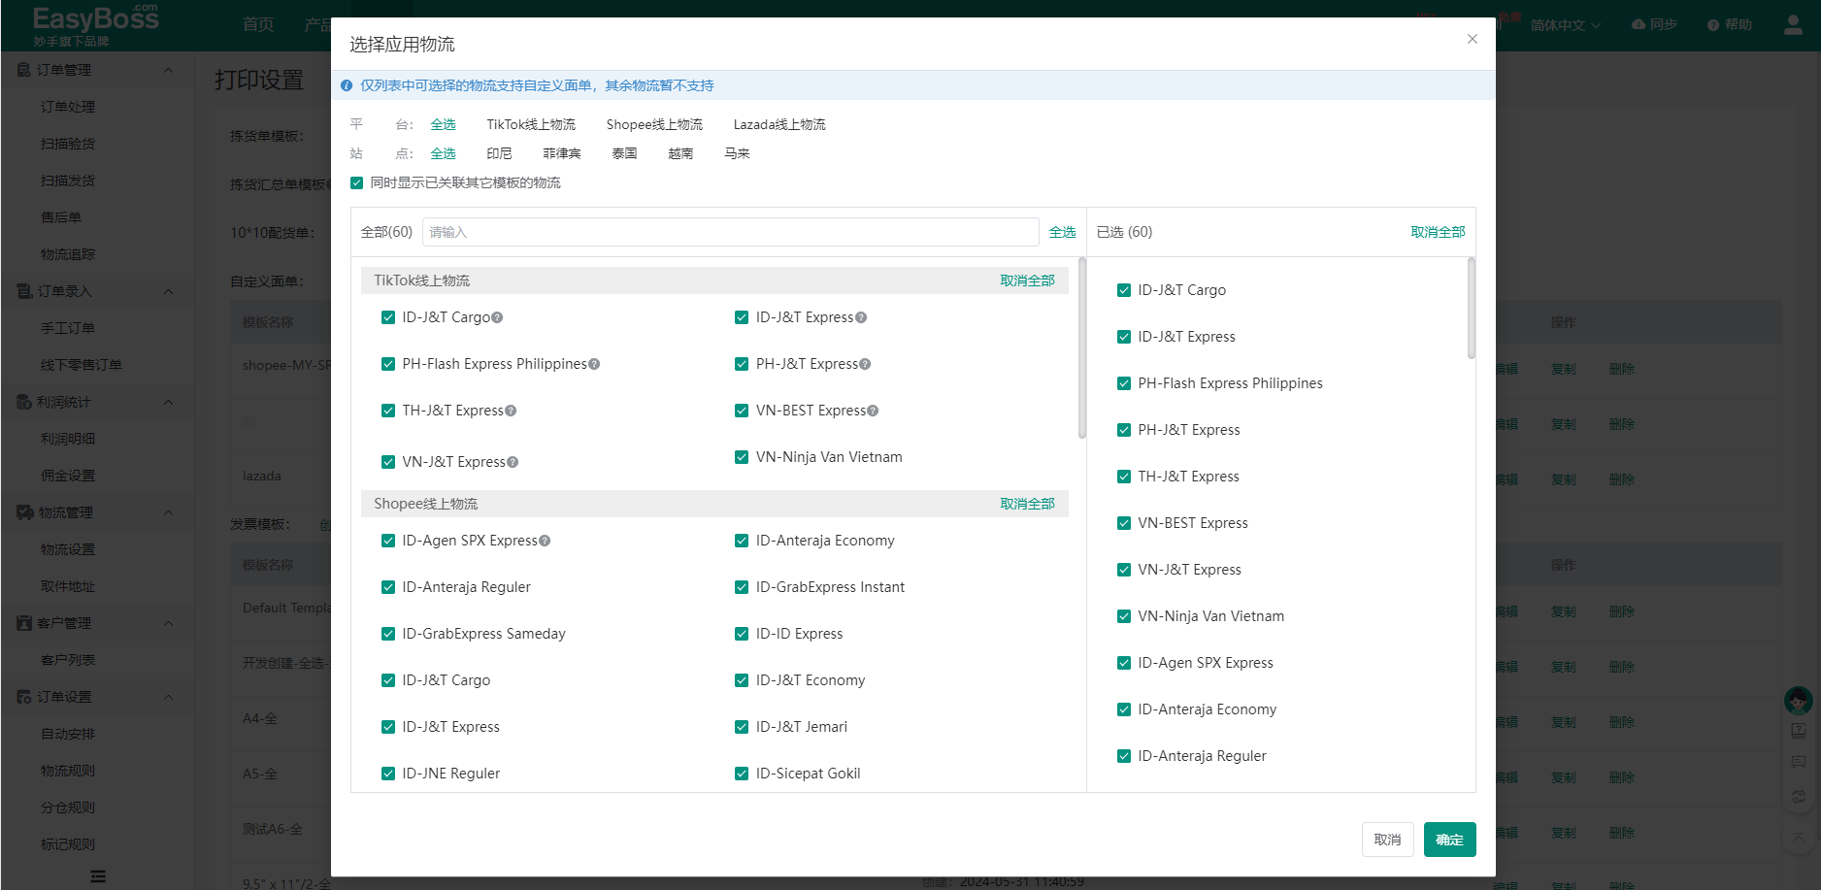Collapse the 利润统计 sidebar group
This screenshot has height=890, width=1821.
pyautogui.click(x=168, y=402)
